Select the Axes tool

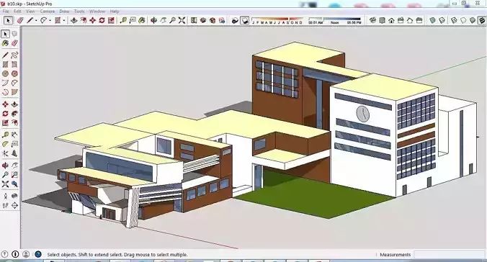(5, 153)
